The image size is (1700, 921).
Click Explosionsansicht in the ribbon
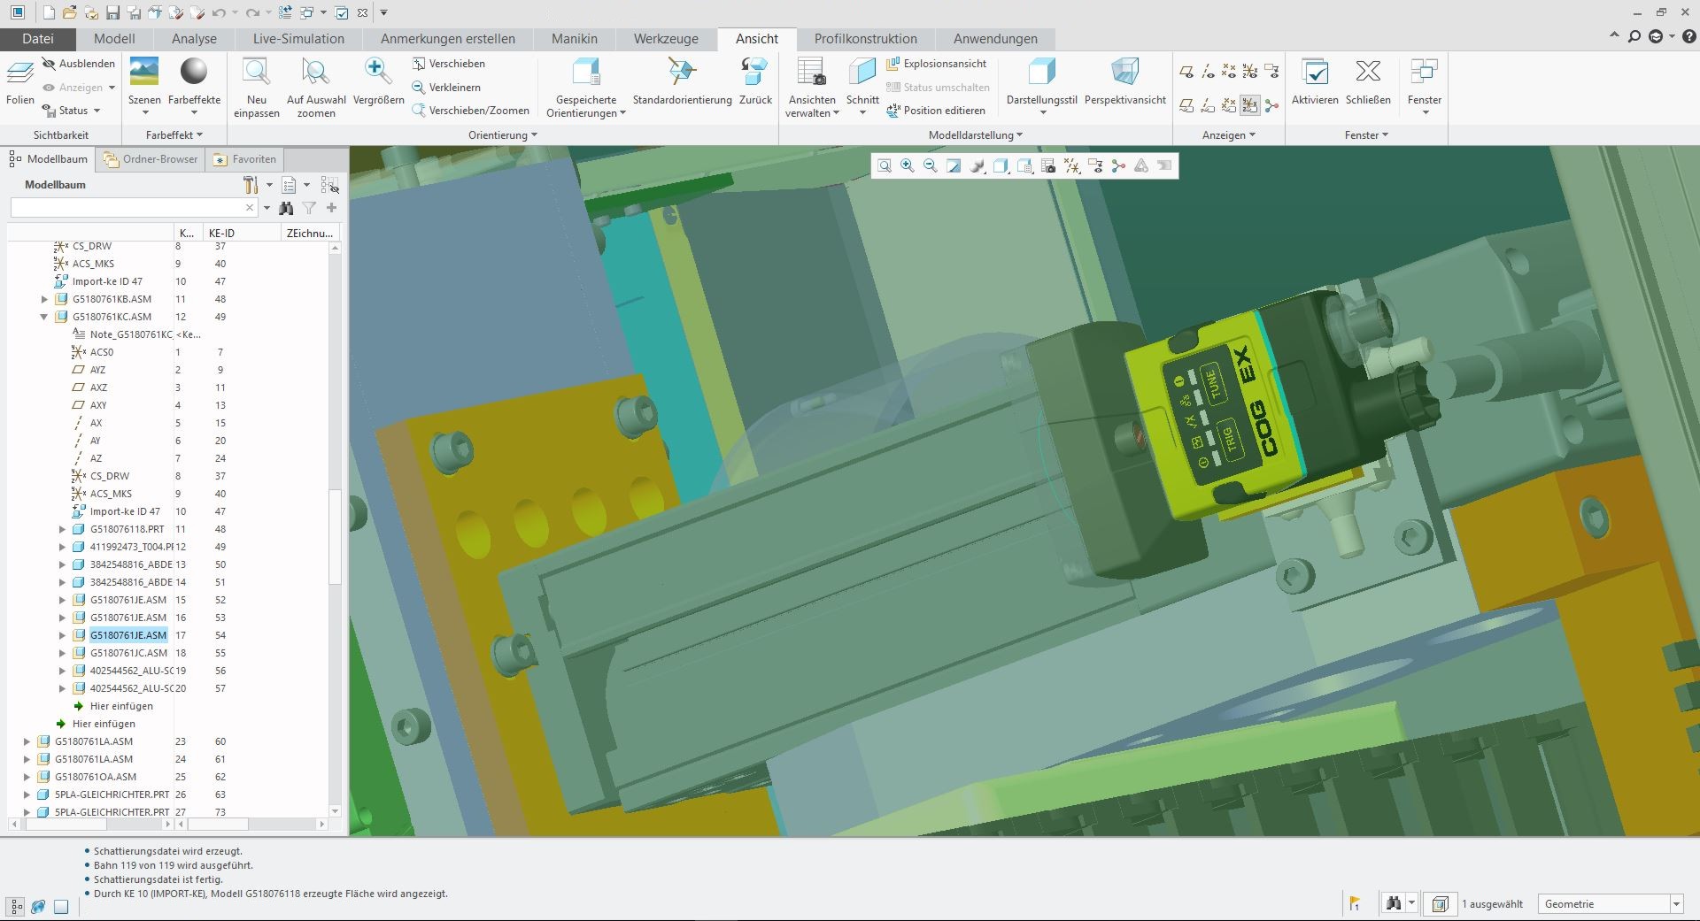(936, 64)
